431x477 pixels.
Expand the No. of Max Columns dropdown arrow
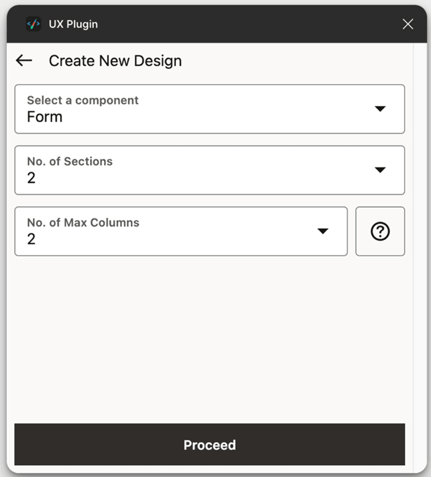point(323,231)
